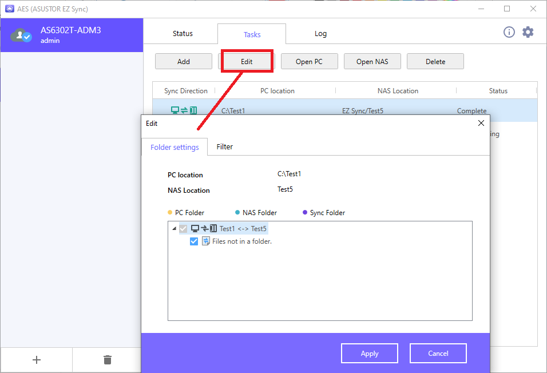This screenshot has height=373, width=547.
Task: Click the C:\Test1 task row cell
Action: pos(233,110)
